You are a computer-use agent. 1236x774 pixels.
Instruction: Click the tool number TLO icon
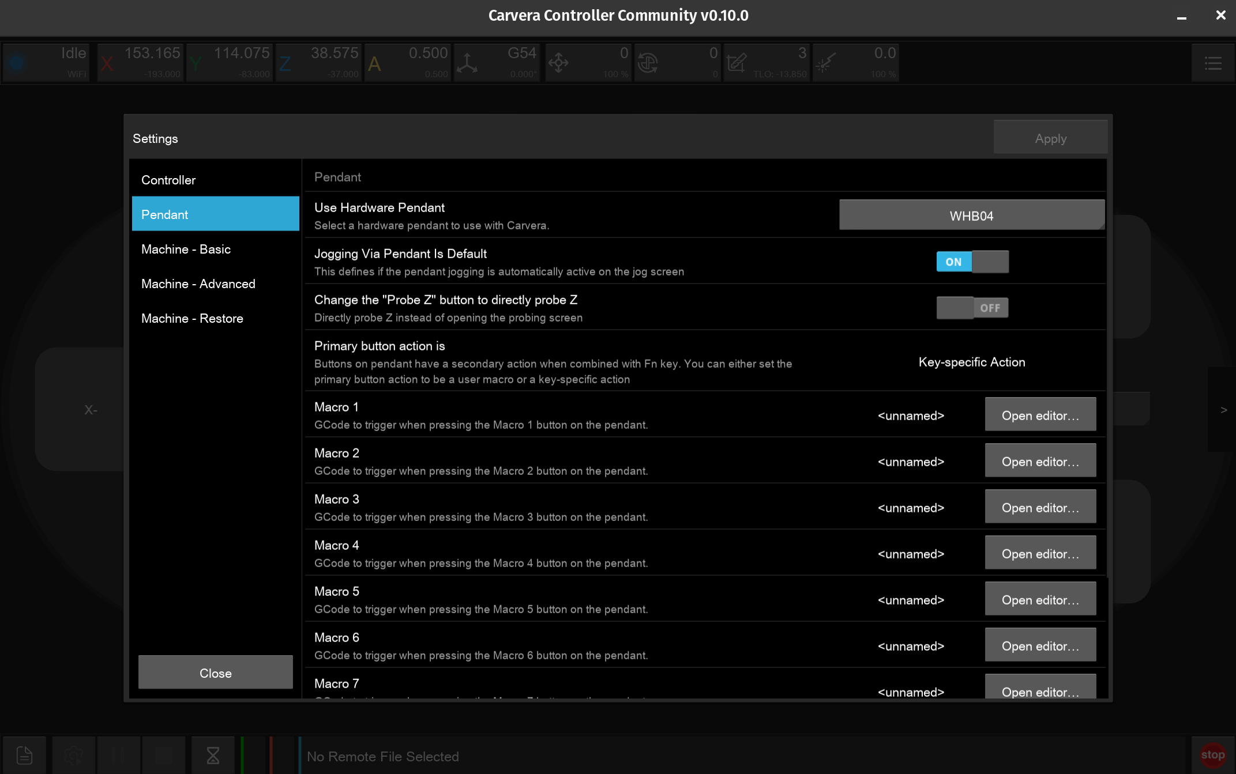pyautogui.click(x=737, y=63)
